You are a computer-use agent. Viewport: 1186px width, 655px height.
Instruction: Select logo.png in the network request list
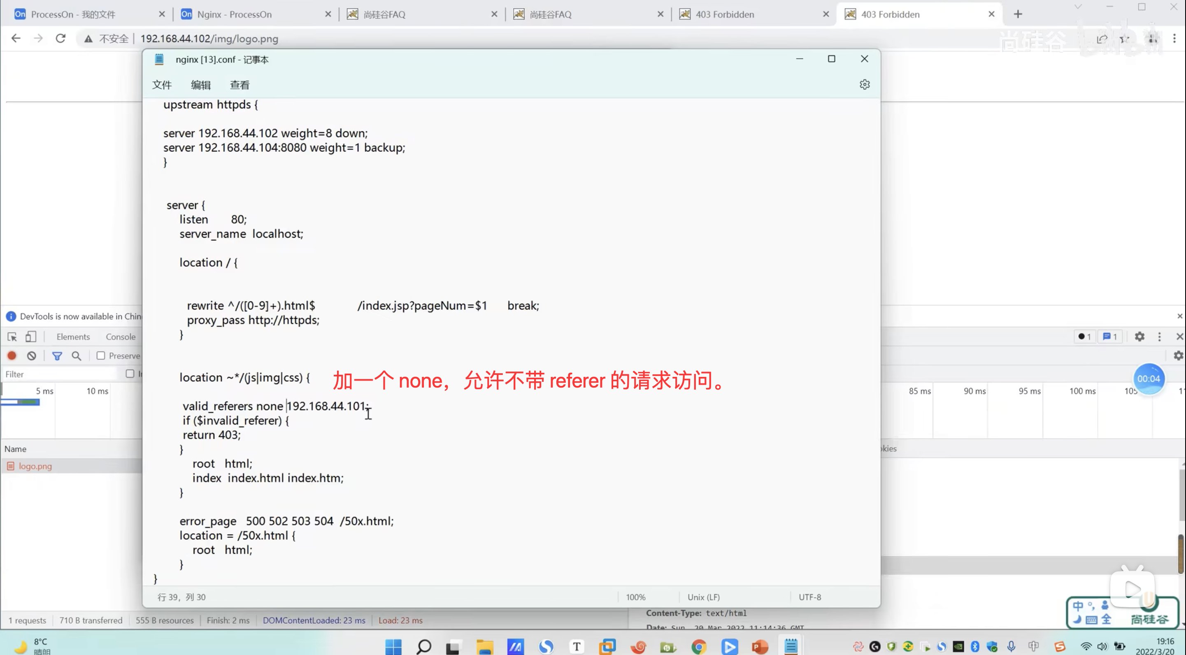point(35,466)
